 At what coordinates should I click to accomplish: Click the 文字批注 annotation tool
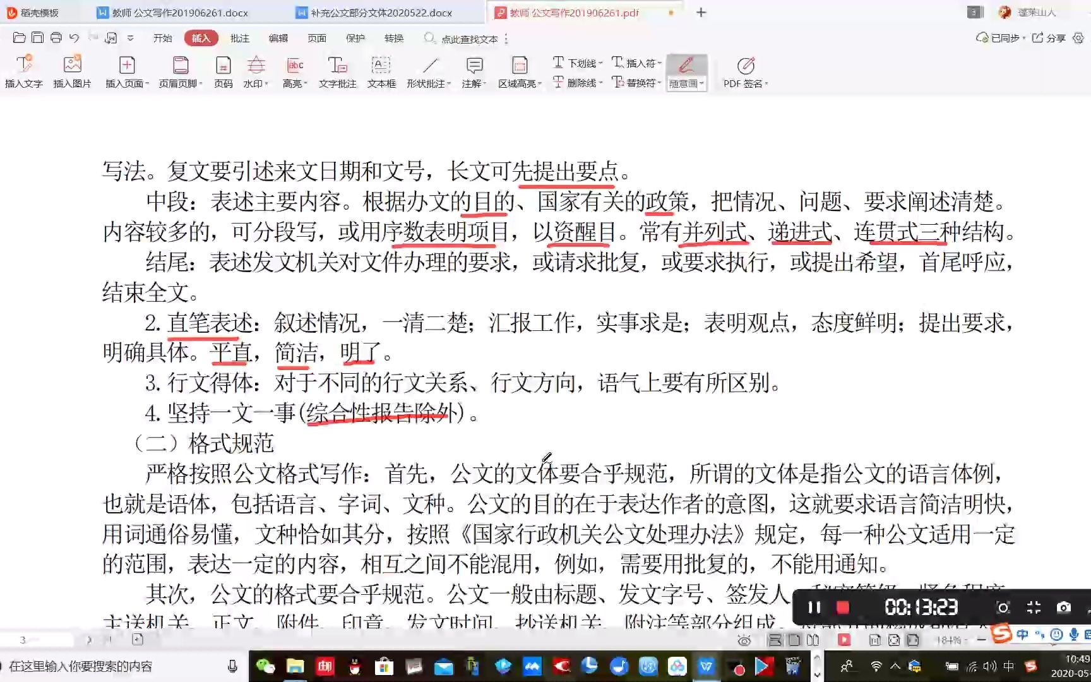(338, 71)
